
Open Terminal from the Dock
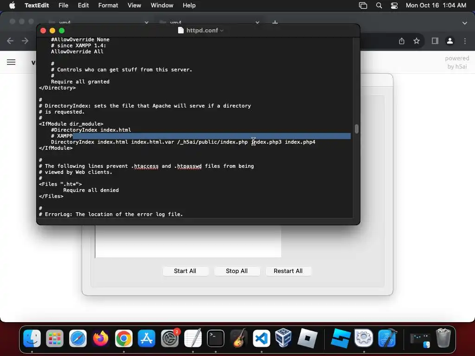(x=216, y=338)
